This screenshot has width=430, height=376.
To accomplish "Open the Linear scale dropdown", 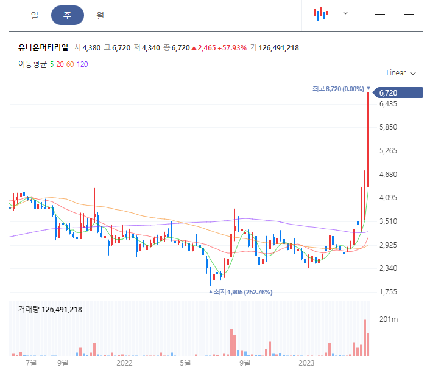I will 401,73.
